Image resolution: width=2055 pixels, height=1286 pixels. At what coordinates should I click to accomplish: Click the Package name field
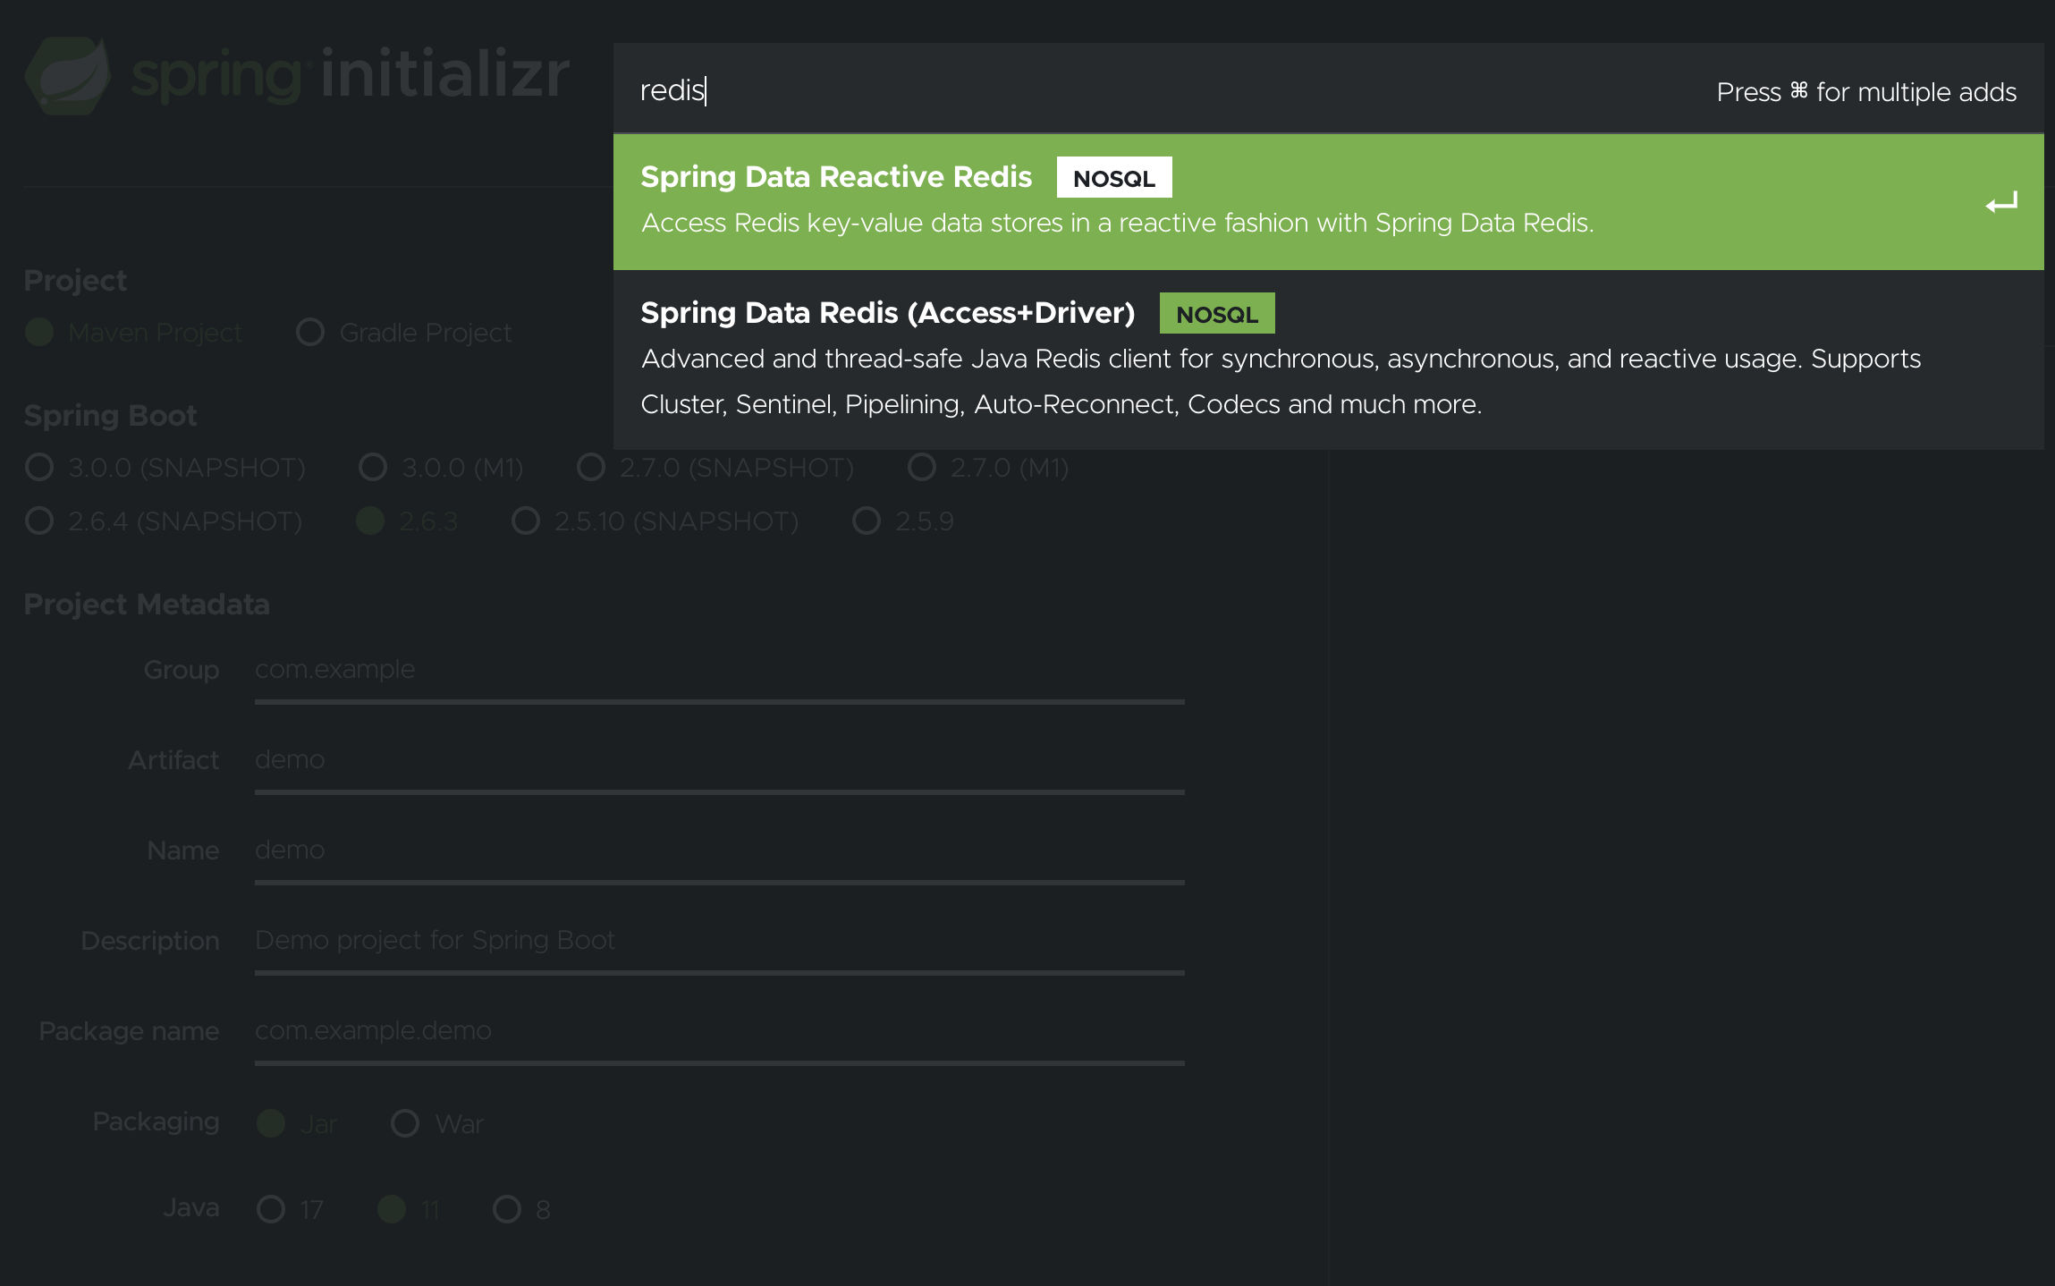(x=626, y=1030)
